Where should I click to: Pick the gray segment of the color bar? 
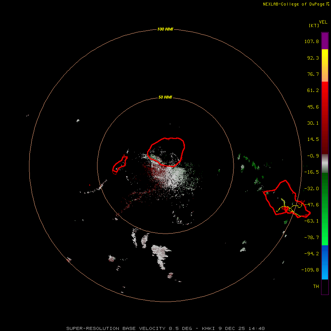click(x=325, y=164)
